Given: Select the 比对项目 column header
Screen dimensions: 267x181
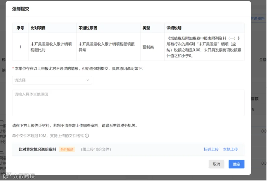Looking at the screenshot, I should click(x=52, y=28).
